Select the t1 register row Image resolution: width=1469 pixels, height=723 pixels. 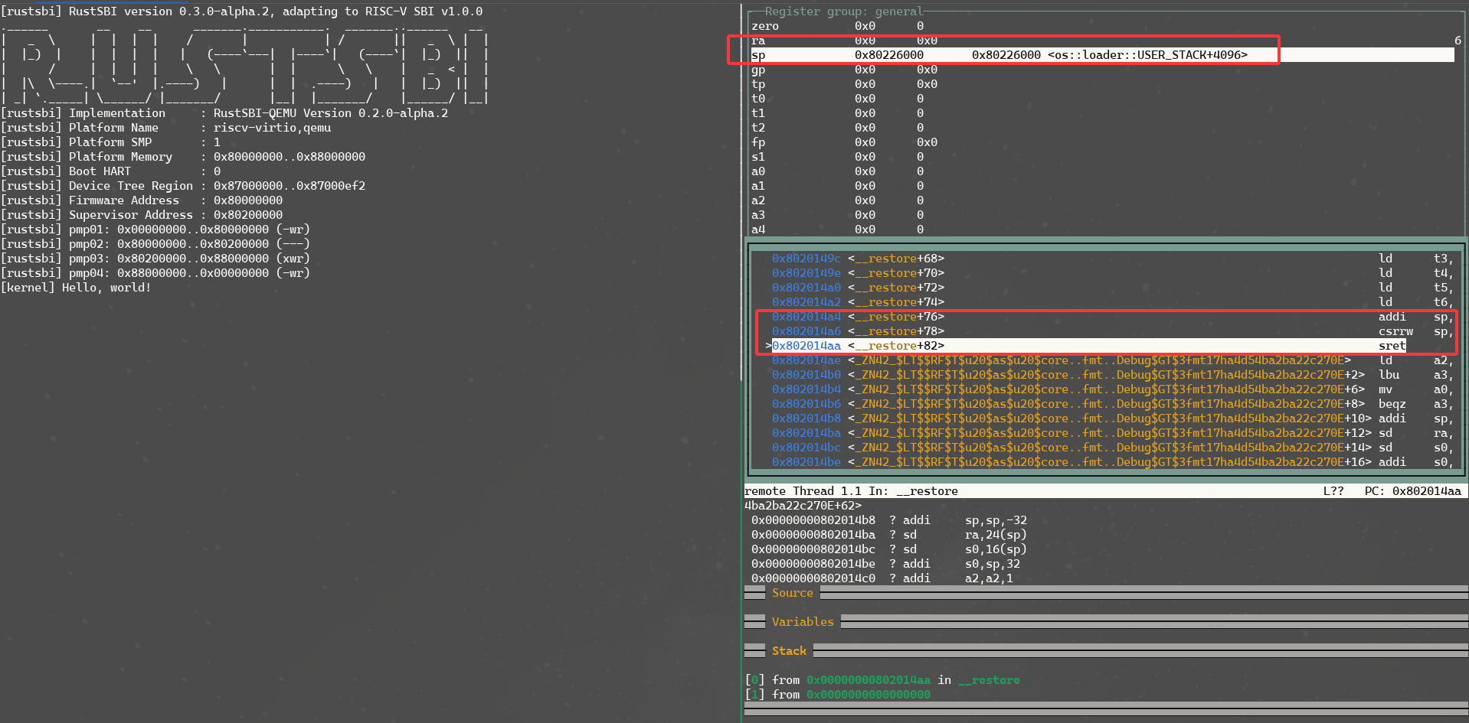tap(838, 113)
